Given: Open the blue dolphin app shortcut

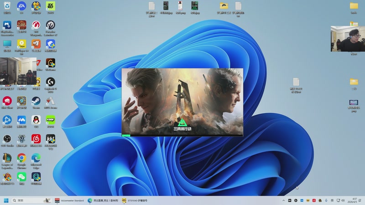Looking at the screenshot, I should (51, 44).
